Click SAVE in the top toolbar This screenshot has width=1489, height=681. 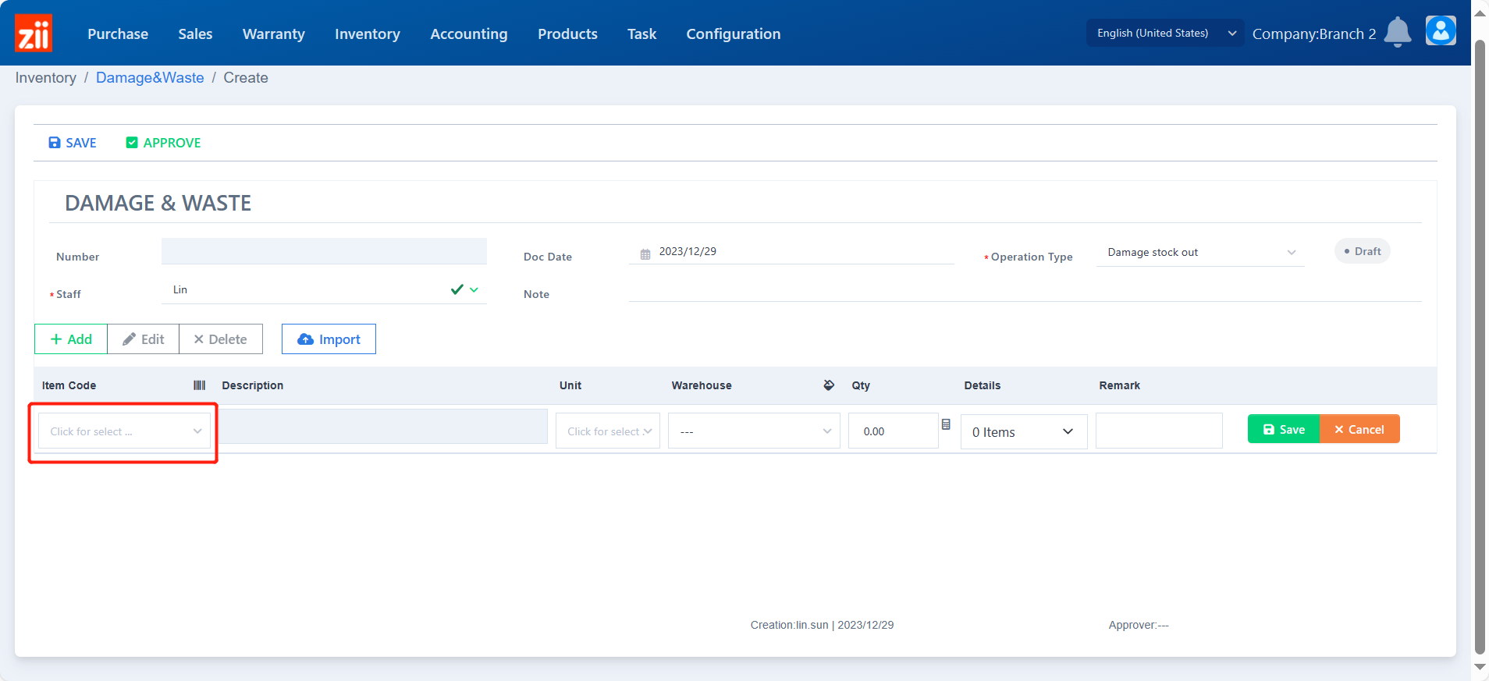coord(73,143)
